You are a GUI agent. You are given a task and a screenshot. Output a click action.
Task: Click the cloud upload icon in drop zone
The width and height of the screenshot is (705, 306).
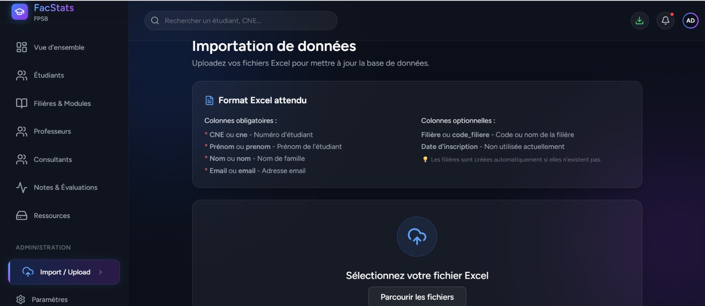[417, 237]
